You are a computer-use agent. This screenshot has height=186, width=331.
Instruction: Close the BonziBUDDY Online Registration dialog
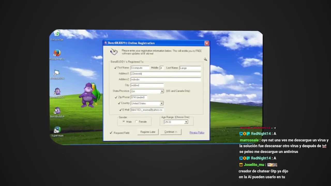(207, 43)
